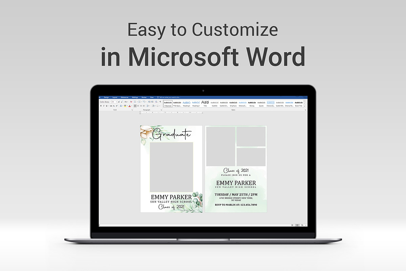Select Align Left paragraph alignment
The height and width of the screenshot is (271, 406).
coord(135,106)
